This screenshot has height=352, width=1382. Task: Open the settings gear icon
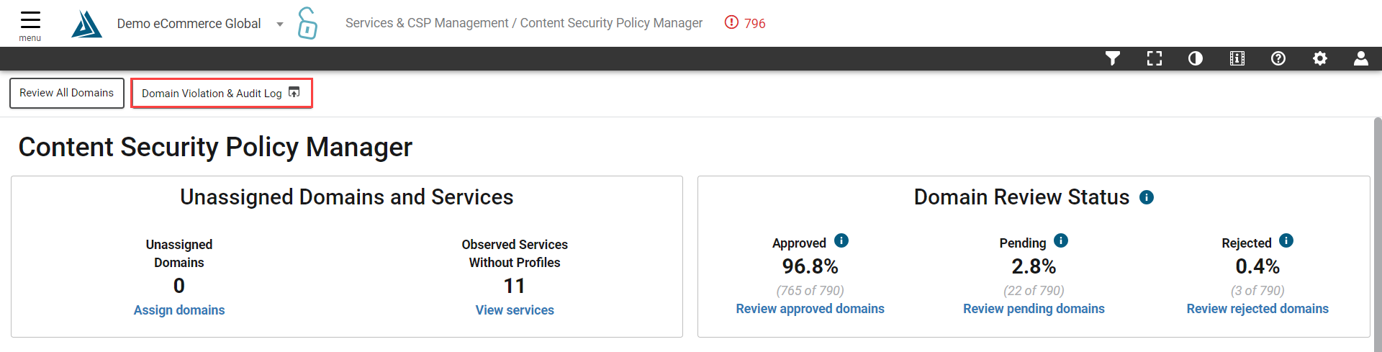coord(1320,58)
